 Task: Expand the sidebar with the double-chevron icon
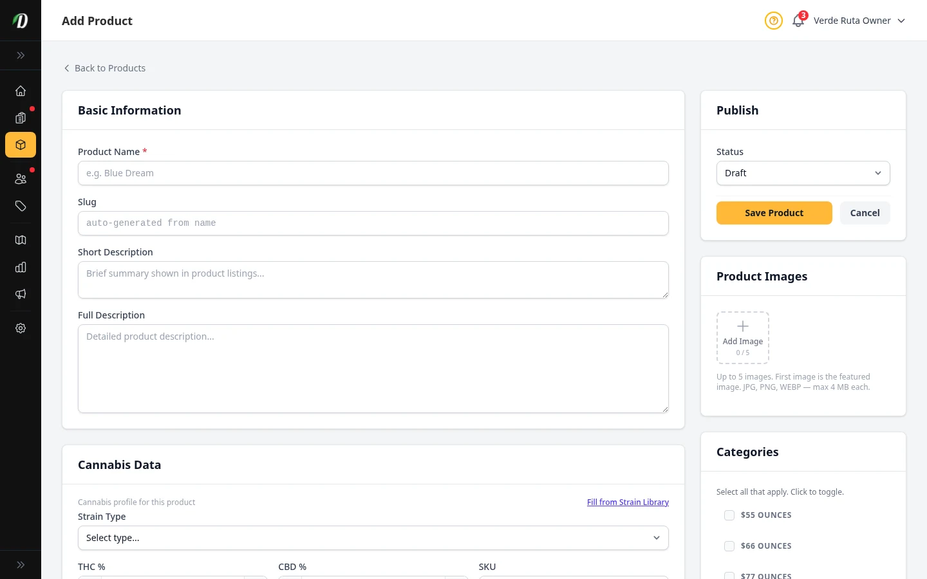(21, 55)
